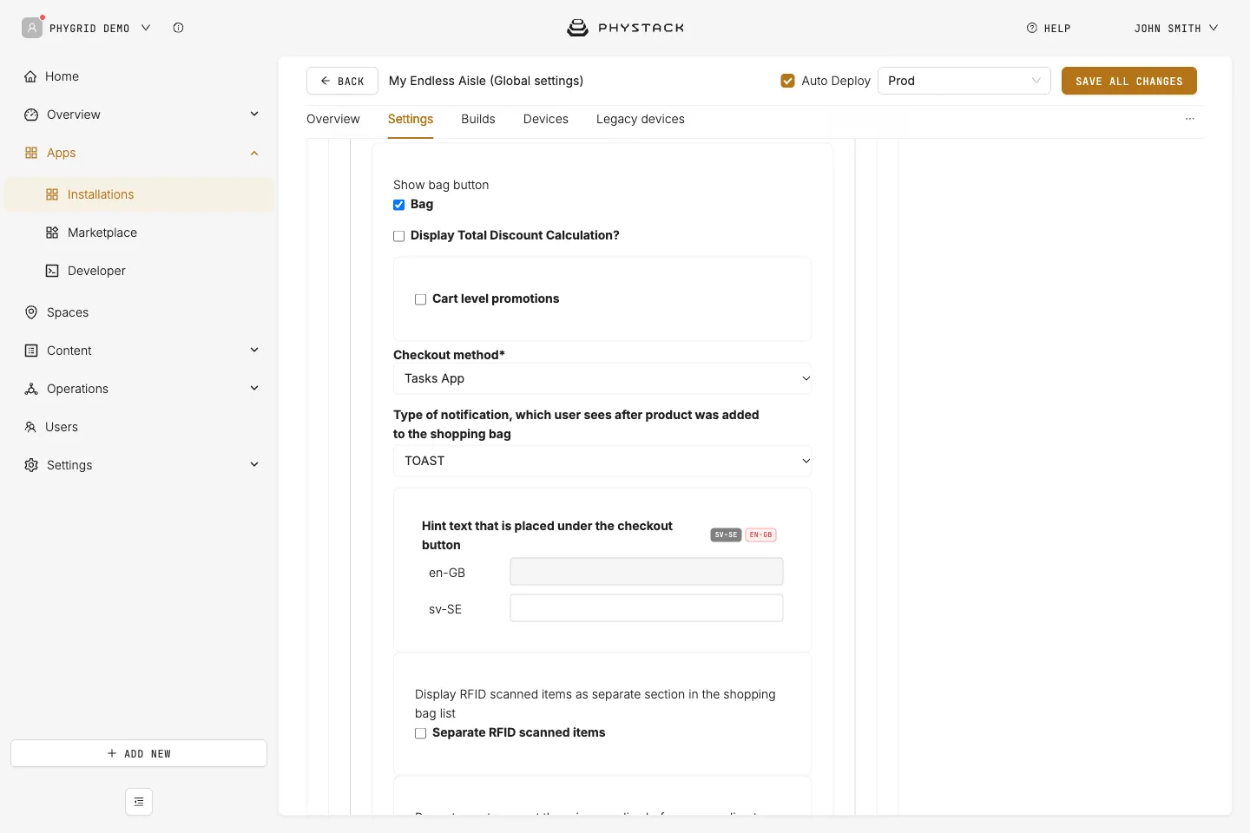
Task: Expand the Content sidebar chevron
Action: coord(254,350)
